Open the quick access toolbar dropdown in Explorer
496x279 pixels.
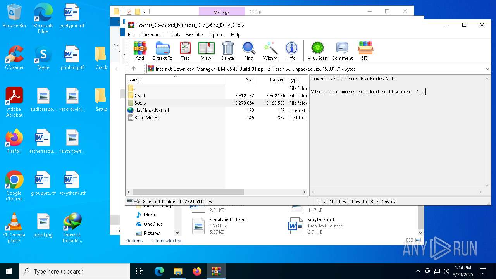click(145, 12)
